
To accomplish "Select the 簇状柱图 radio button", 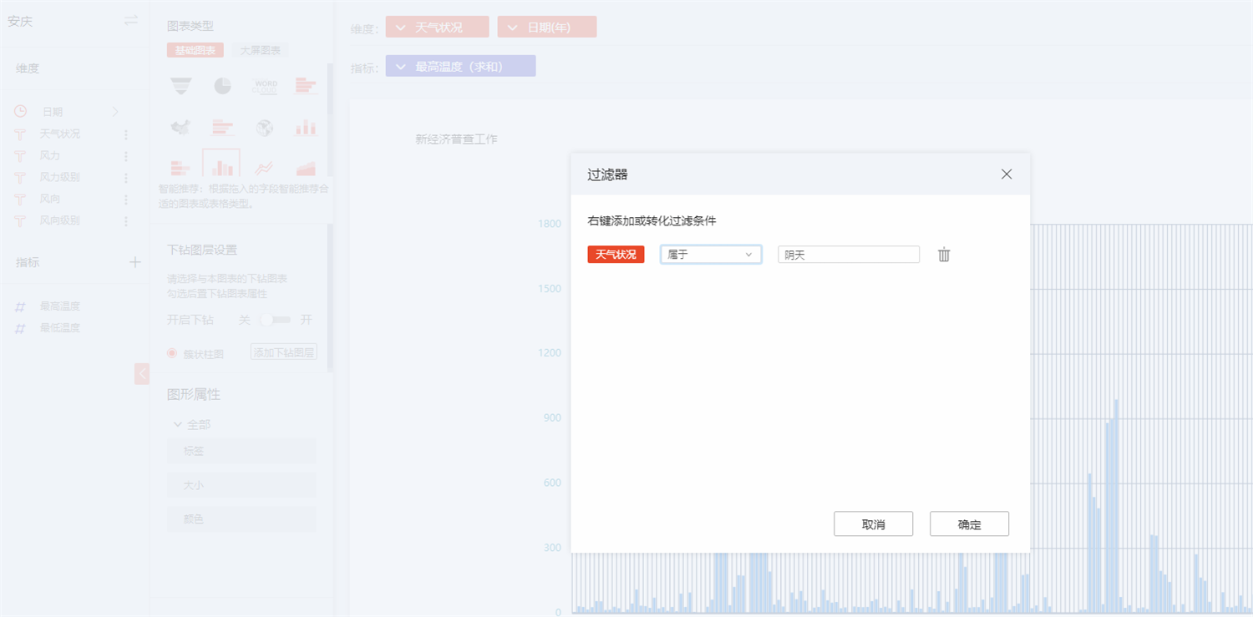I will tap(172, 353).
